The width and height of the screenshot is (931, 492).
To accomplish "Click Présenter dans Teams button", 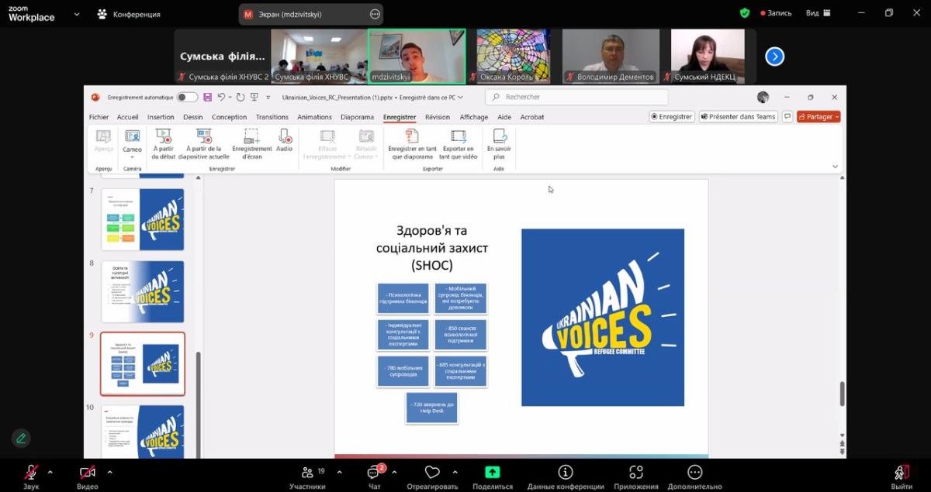I will (x=738, y=117).
